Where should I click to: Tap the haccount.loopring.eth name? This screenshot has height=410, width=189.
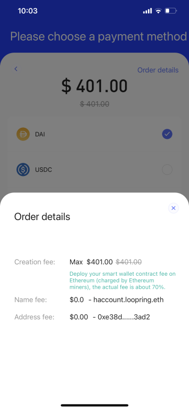[128, 300]
